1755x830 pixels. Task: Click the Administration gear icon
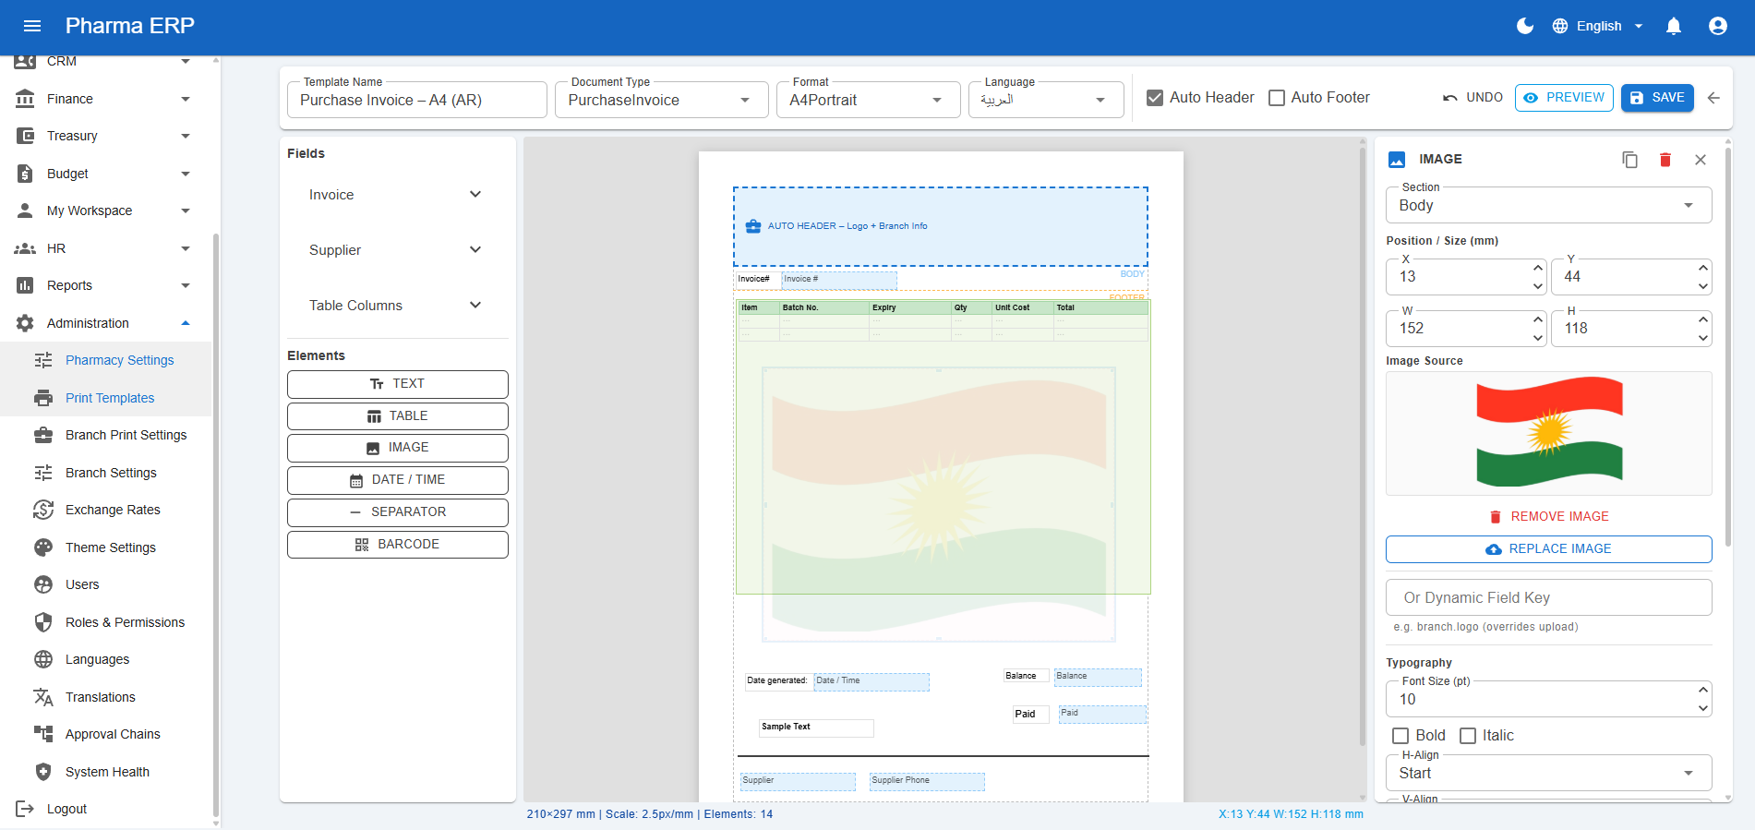[25, 323]
